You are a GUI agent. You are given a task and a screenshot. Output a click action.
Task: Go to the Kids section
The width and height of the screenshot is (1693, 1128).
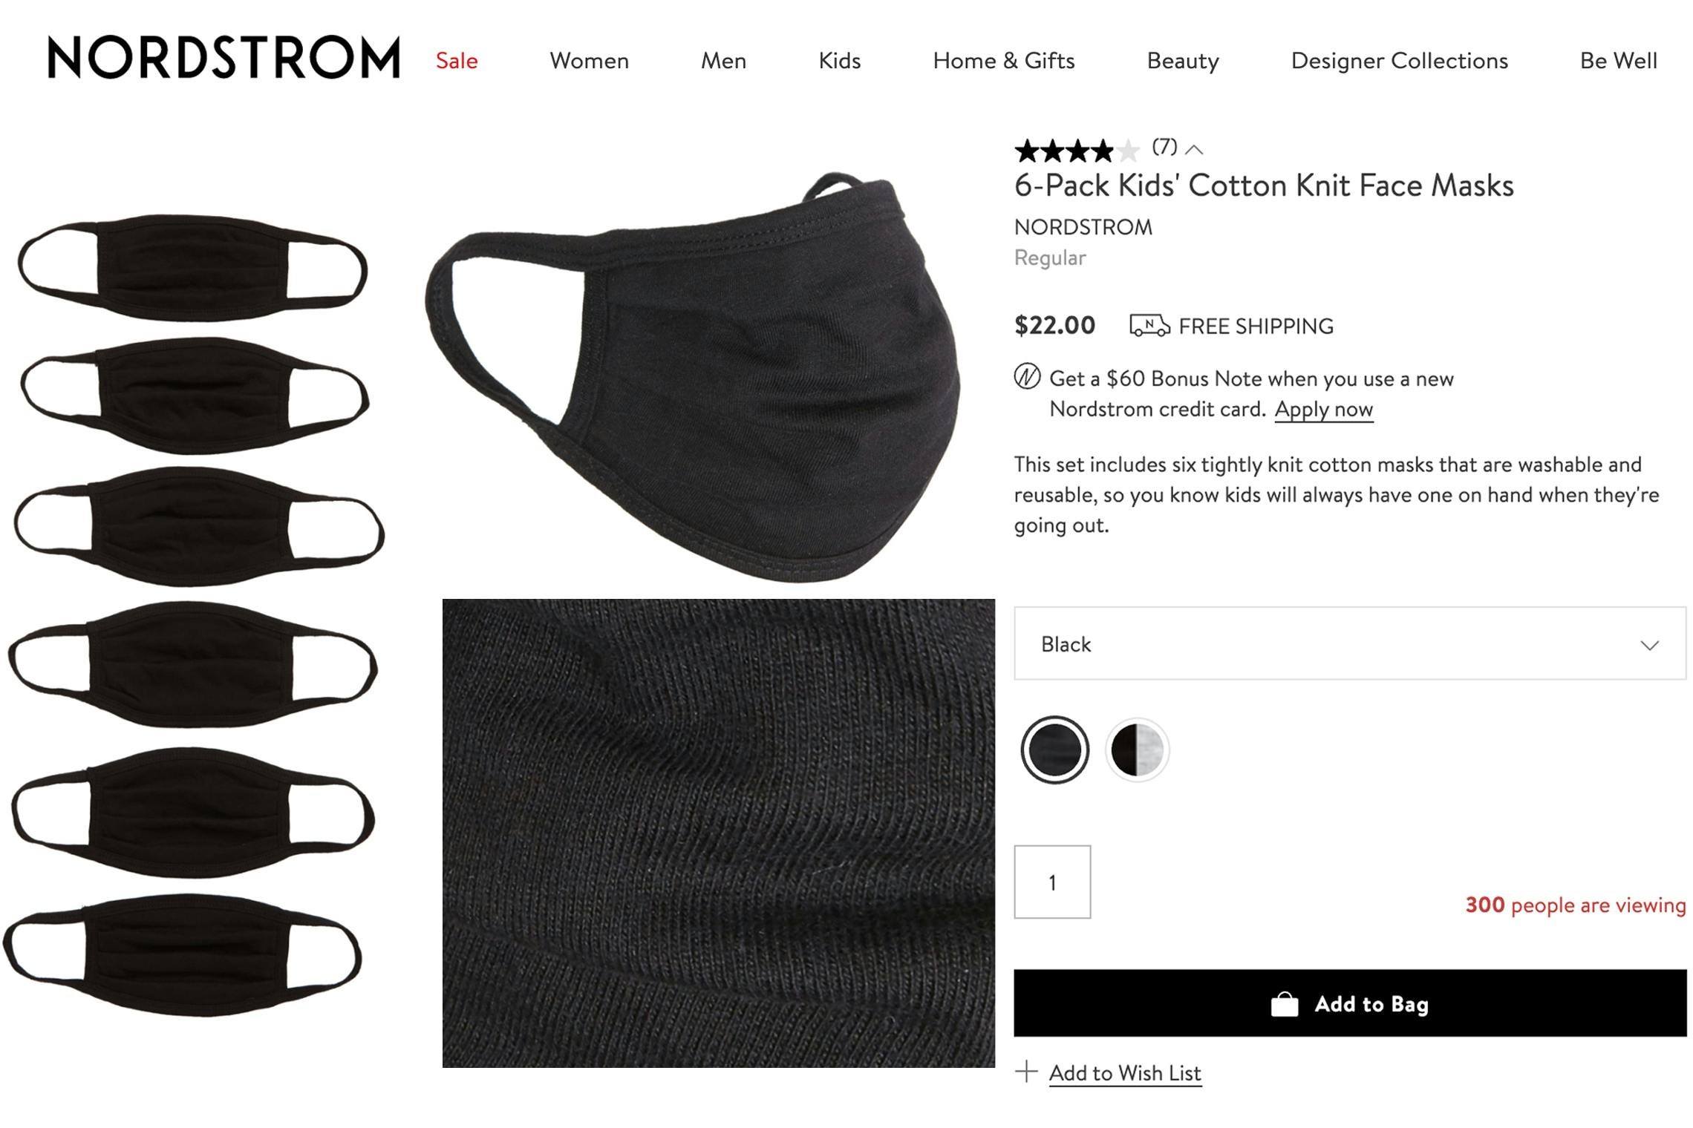(x=839, y=60)
